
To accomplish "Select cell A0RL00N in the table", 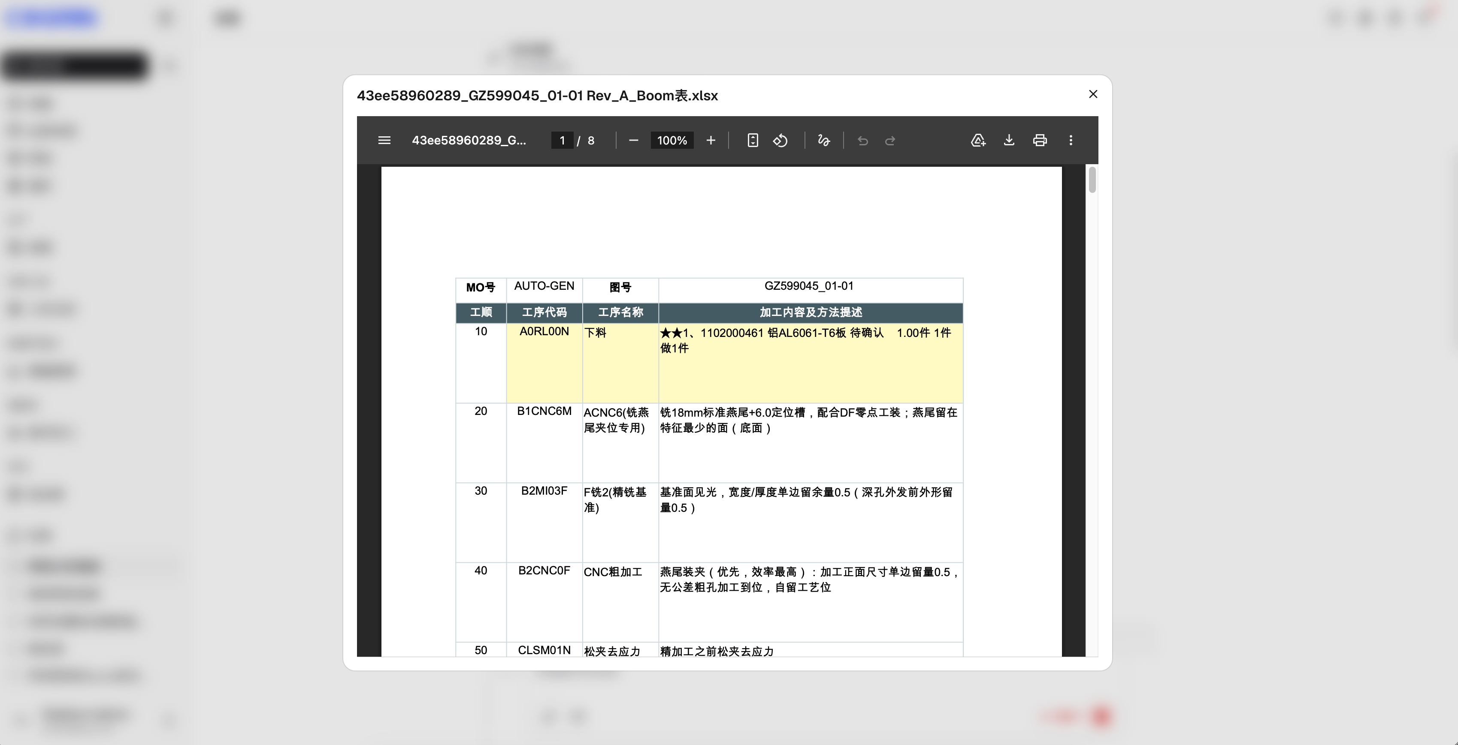I will click(544, 363).
